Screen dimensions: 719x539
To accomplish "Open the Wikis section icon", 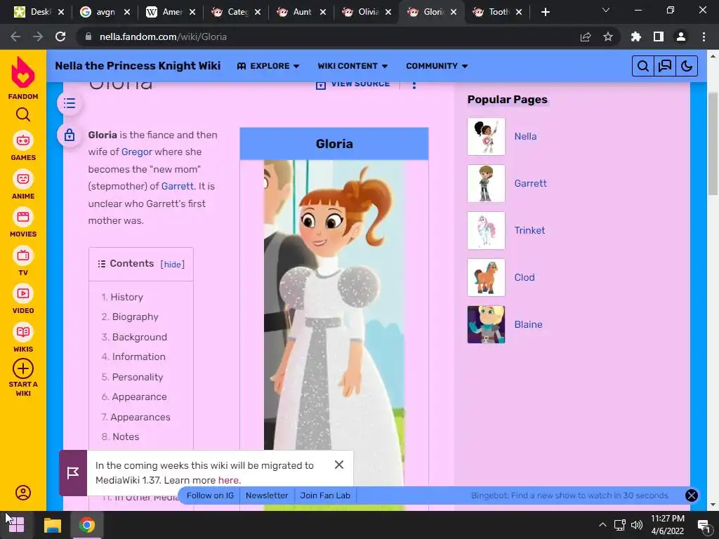I will tap(23, 332).
